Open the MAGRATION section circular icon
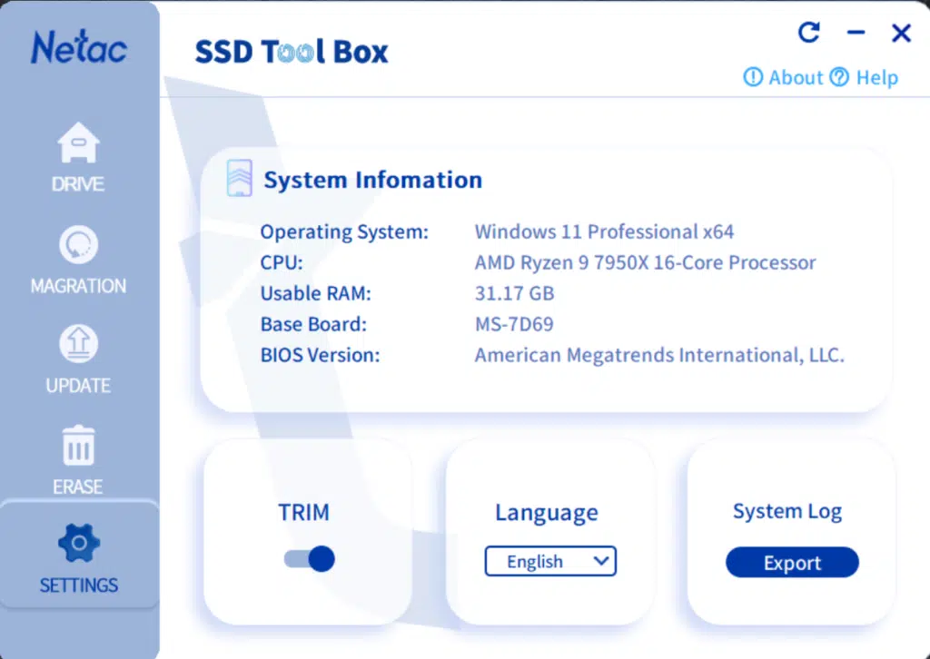 coord(78,244)
